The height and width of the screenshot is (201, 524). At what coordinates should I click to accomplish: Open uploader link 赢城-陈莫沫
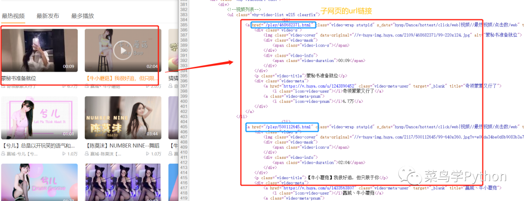pyautogui.click(x=106, y=154)
